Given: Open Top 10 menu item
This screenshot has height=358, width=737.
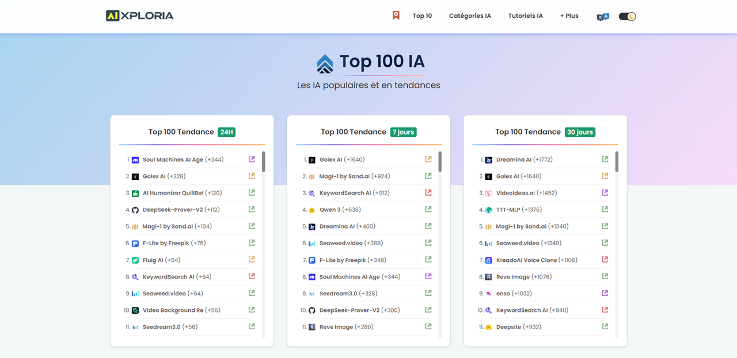Looking at the screenshot, I should coord(422,16).
